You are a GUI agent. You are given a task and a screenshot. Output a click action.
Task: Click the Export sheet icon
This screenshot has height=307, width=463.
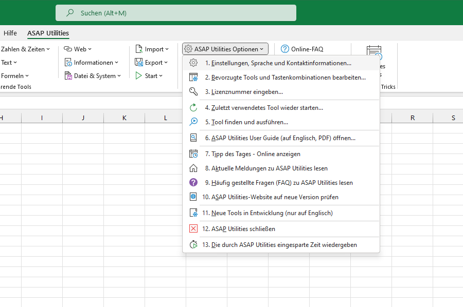click(x=139, y=62)
